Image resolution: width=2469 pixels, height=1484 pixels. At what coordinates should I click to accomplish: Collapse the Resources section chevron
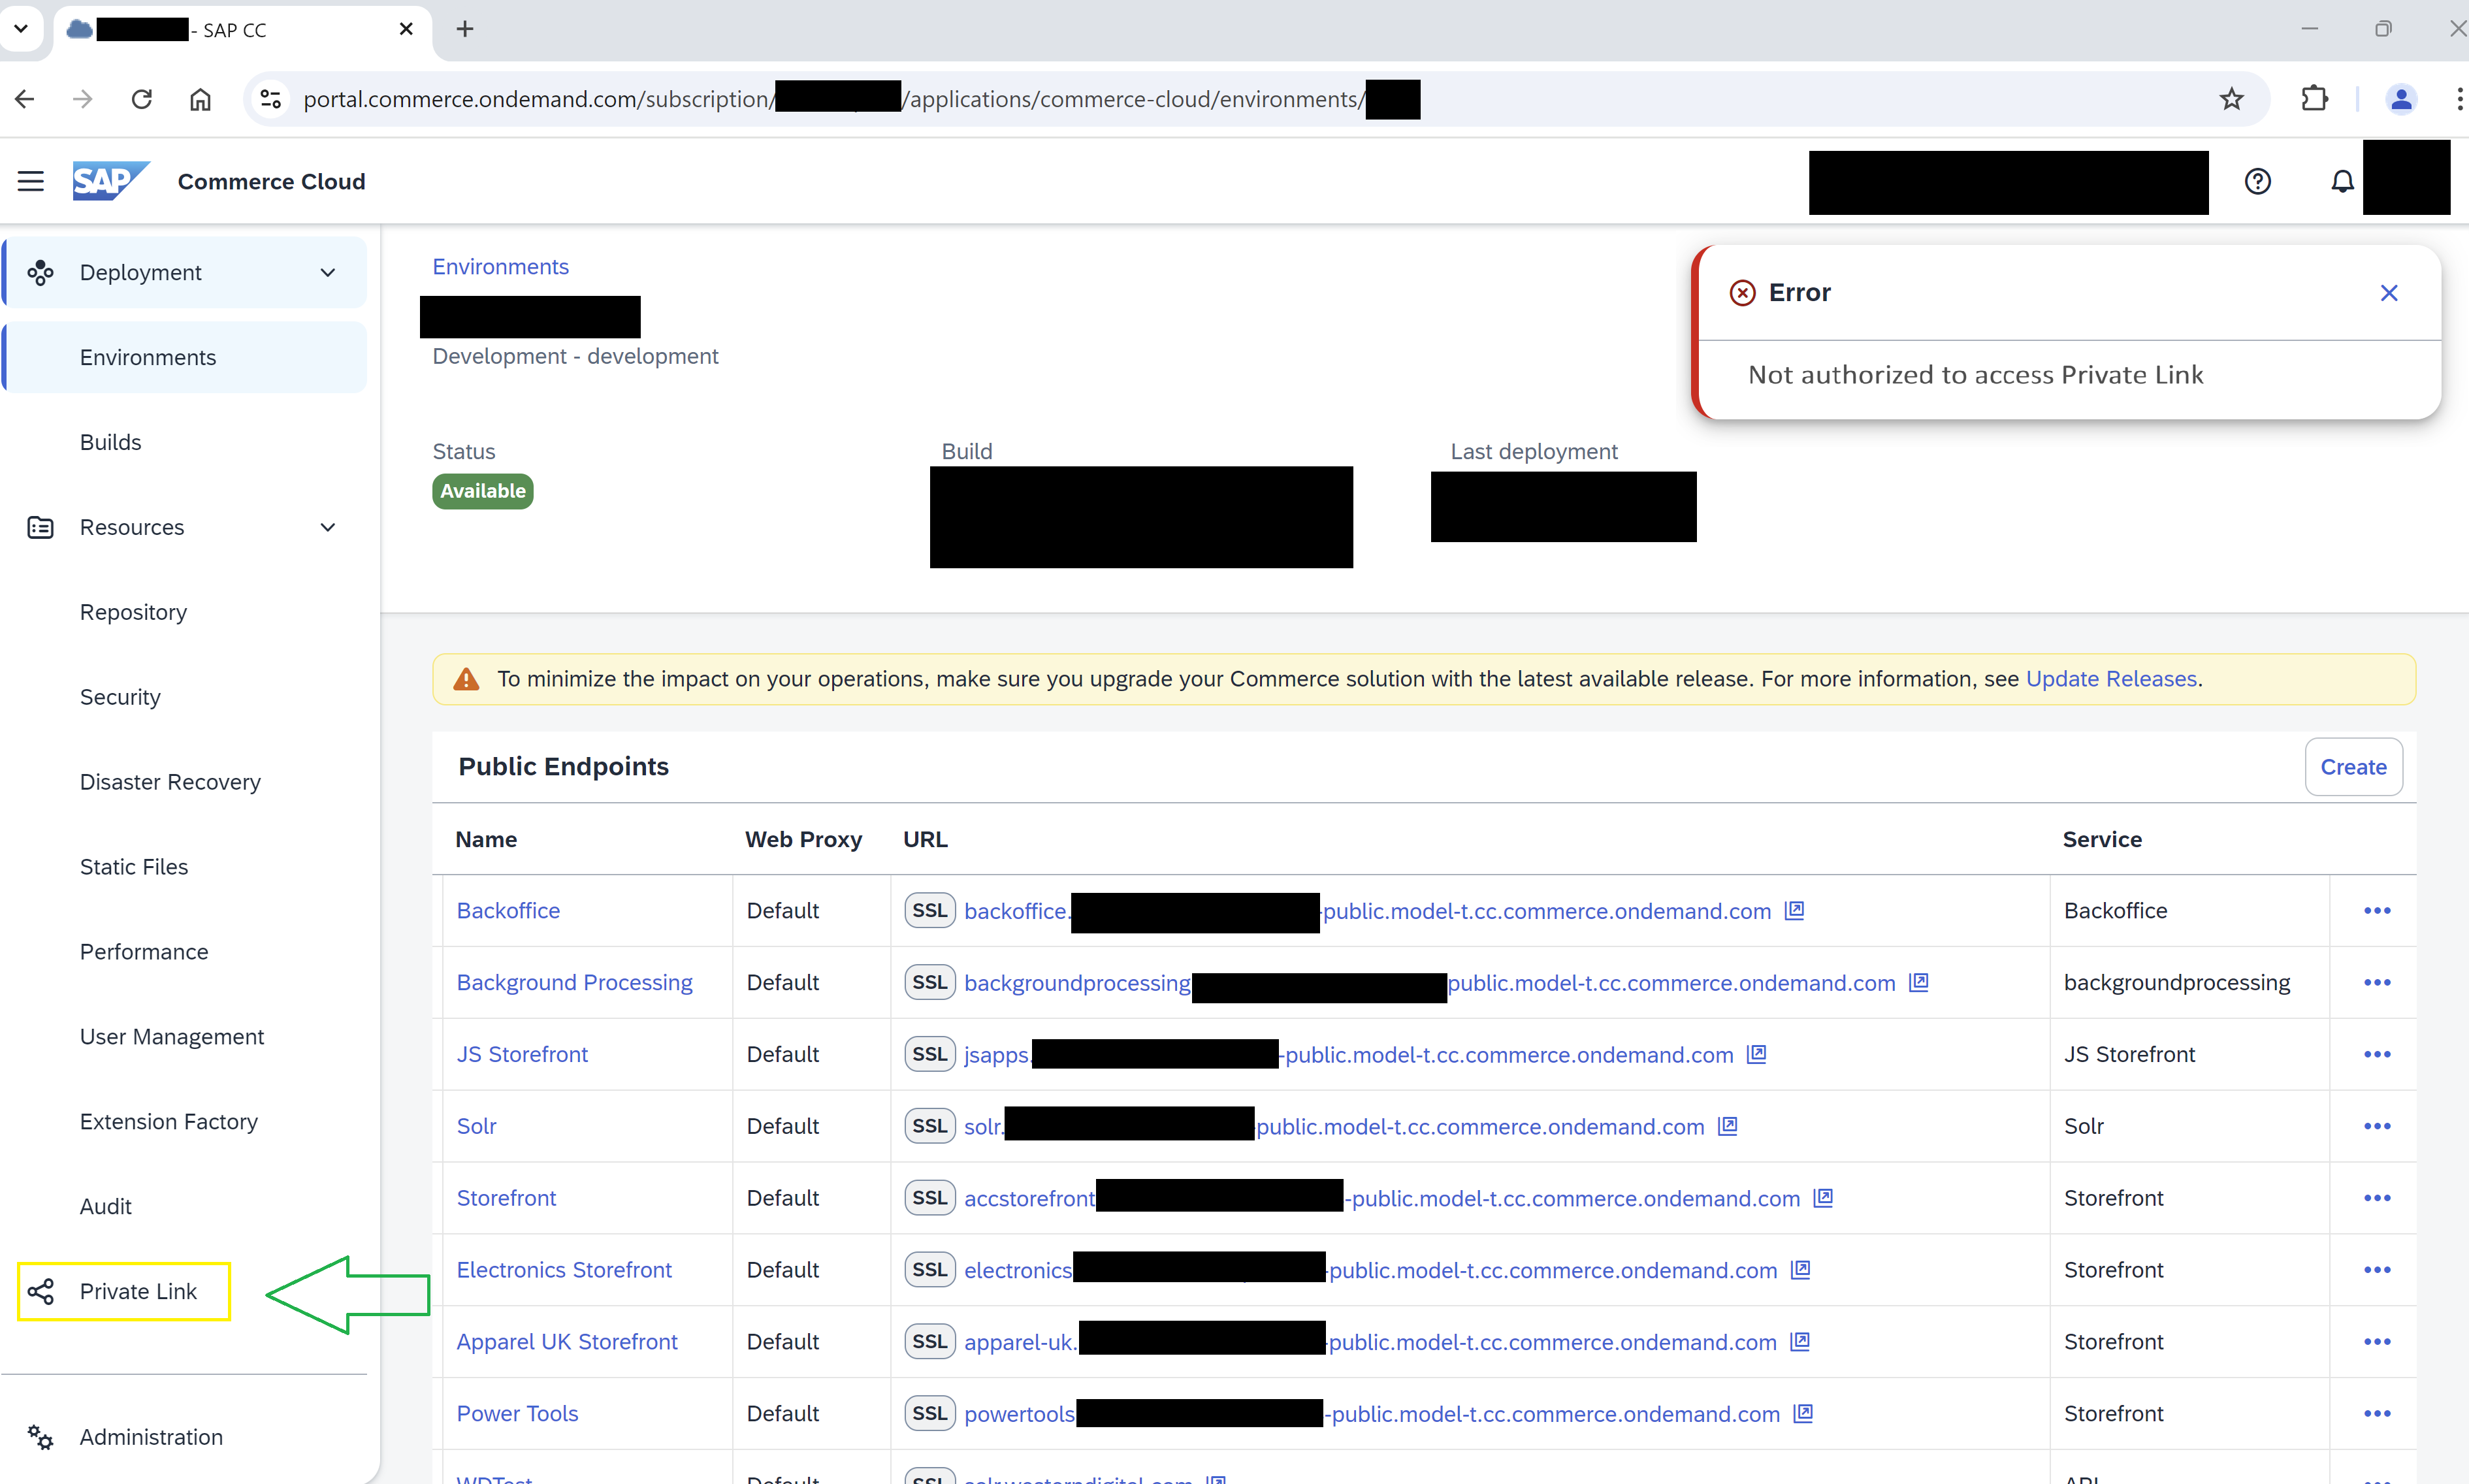pyautogui.click(x=328, y=527)
